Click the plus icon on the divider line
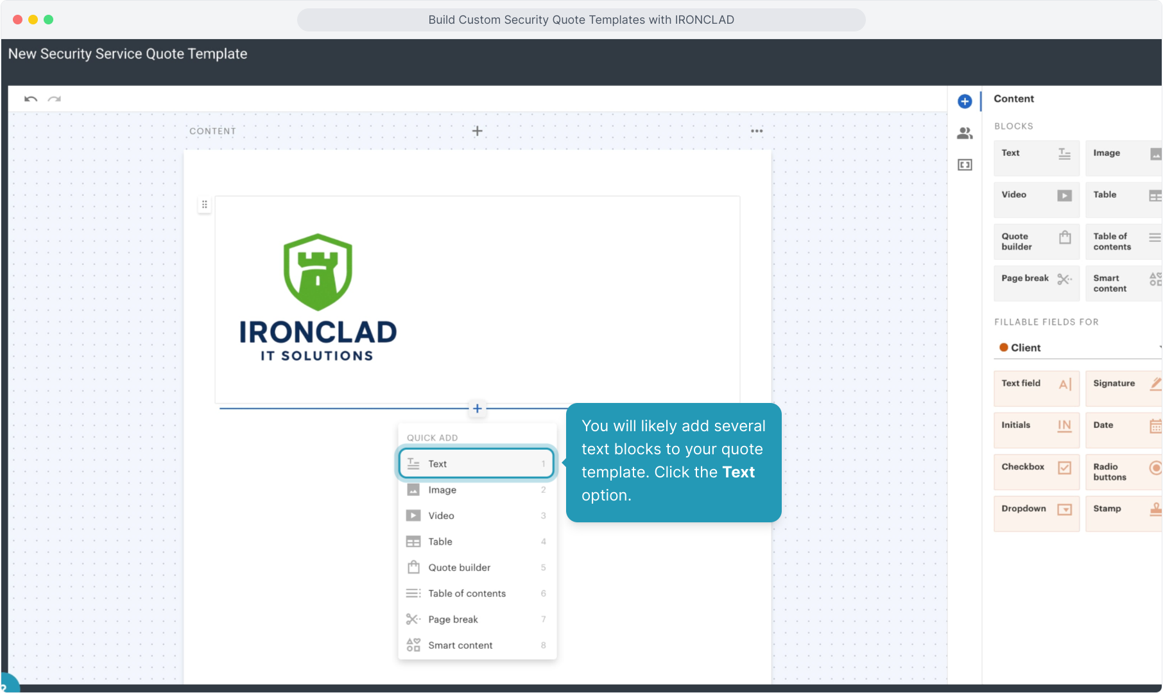1163x693 pixels. [477, 409]
